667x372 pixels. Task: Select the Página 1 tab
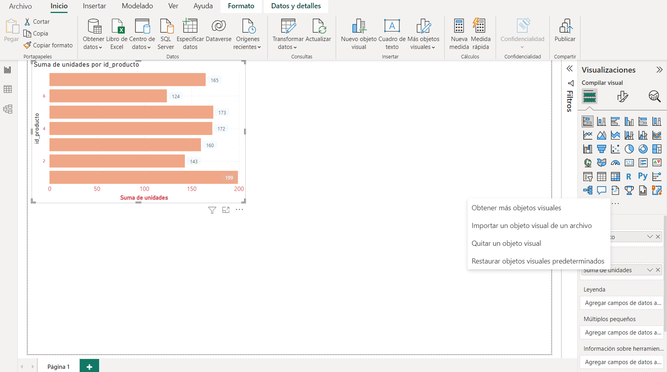(58, 366)
